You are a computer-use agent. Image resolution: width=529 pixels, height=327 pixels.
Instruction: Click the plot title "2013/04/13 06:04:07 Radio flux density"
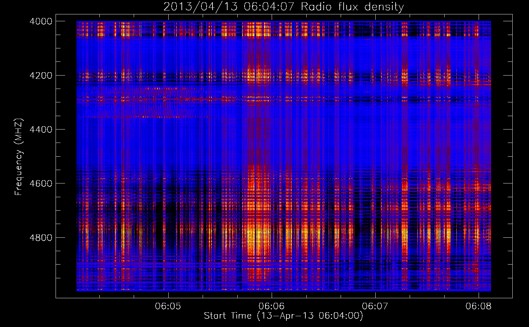[283, 7]
